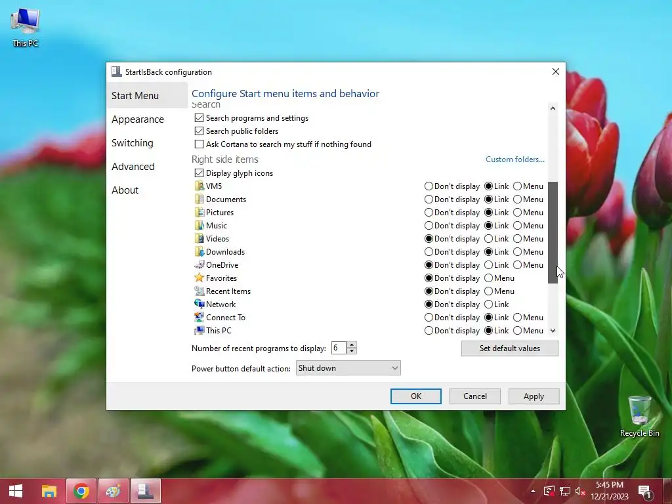This screenshot has height=504, width=672.
Task: Click the Music folder icon
Action: [199, 226]
